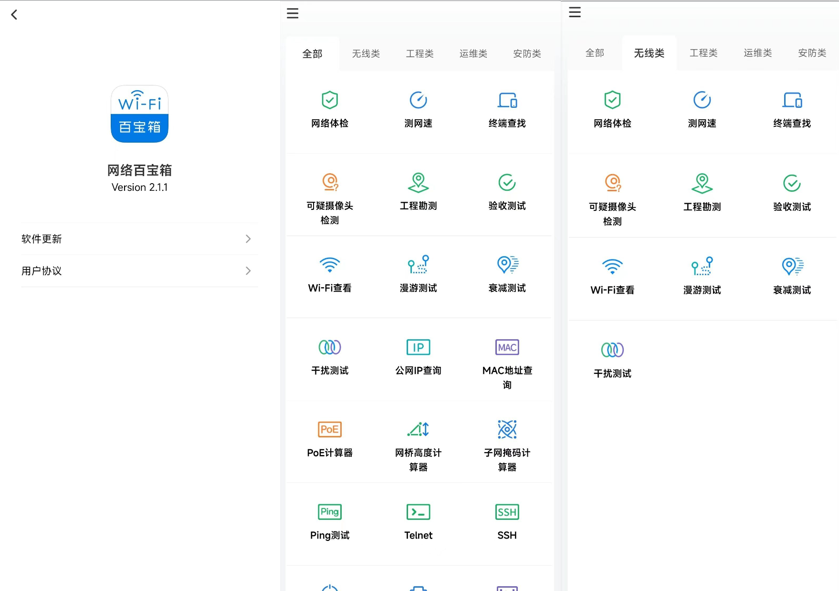Open 网络体检 shield icon in right screen
The height and width of the screenshot is (591, 839).
click(612, 100)
